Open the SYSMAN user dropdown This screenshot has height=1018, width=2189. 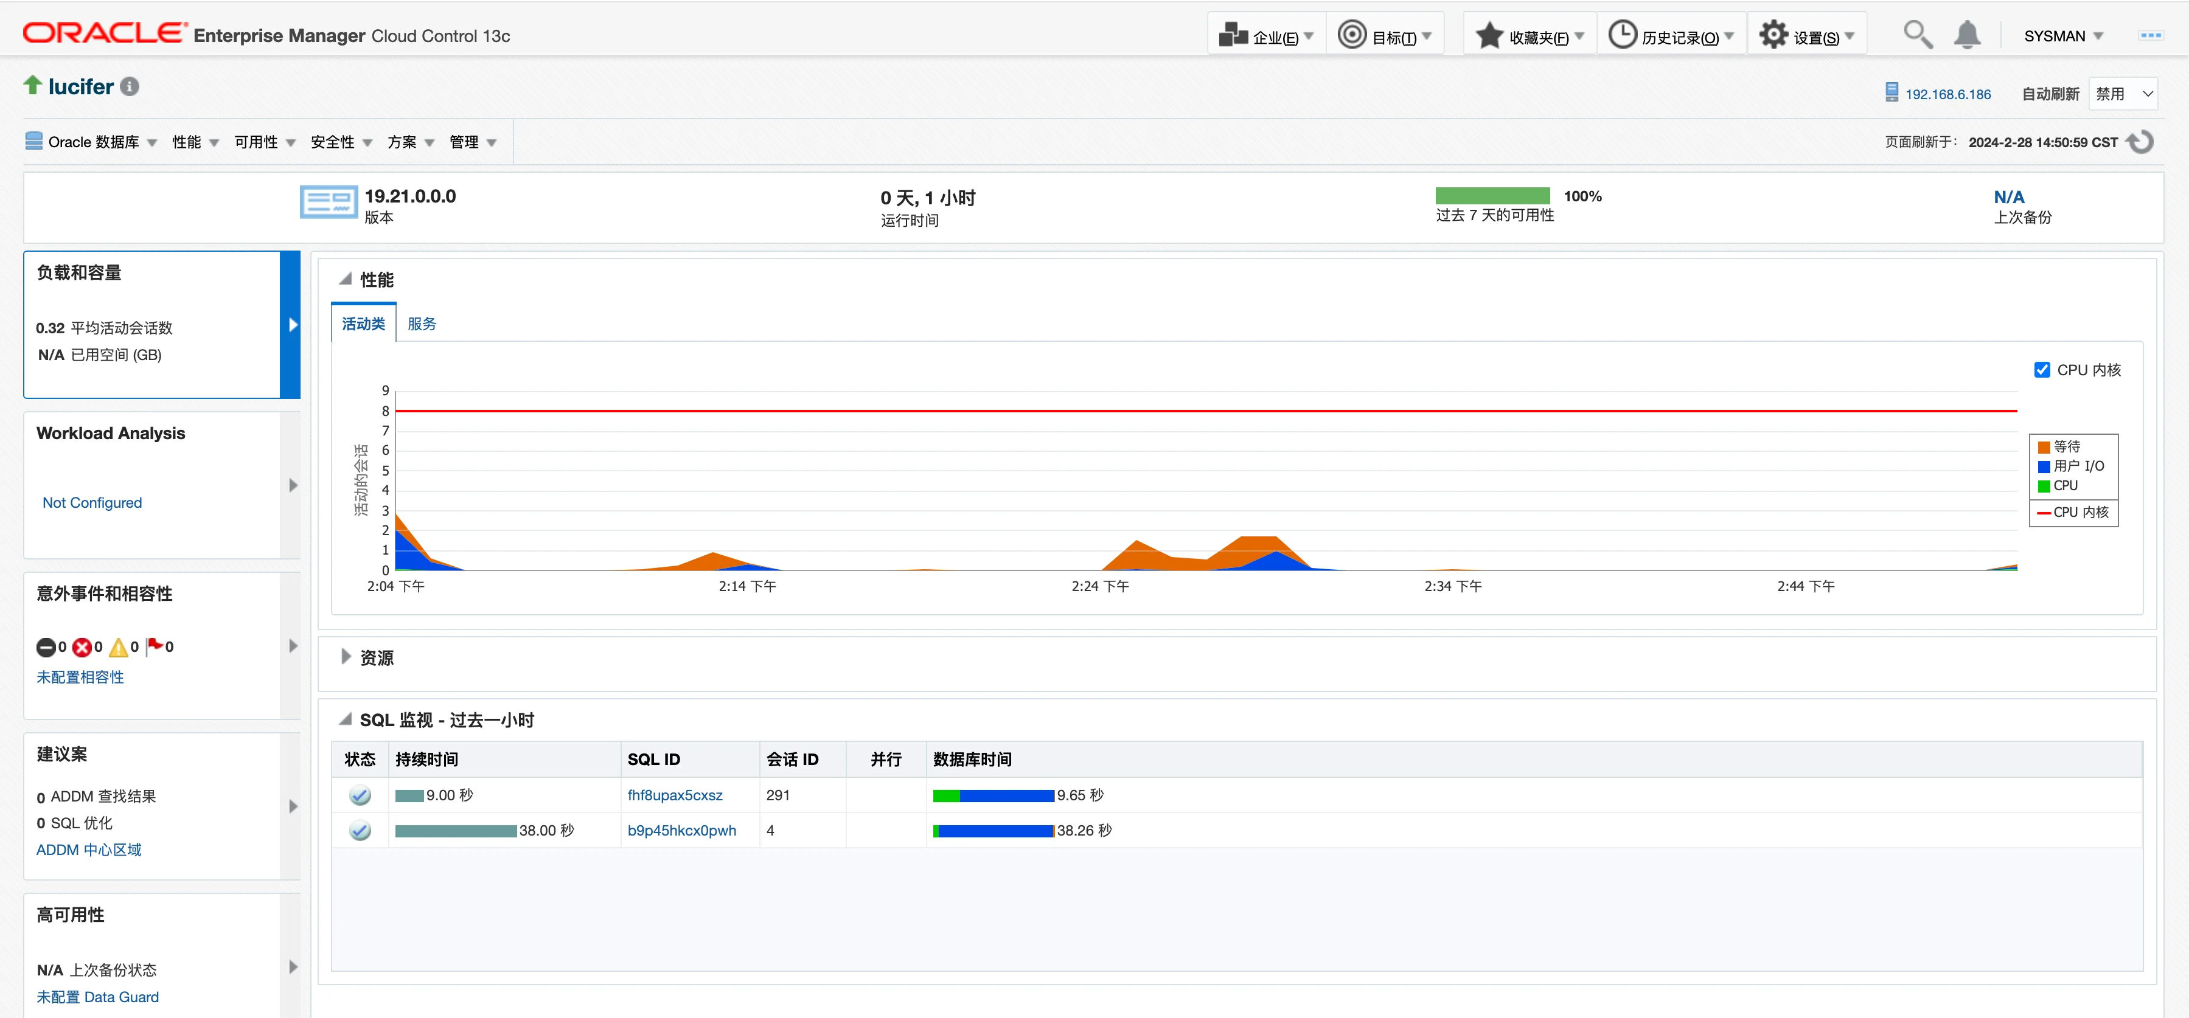(x=2063, y=36)
